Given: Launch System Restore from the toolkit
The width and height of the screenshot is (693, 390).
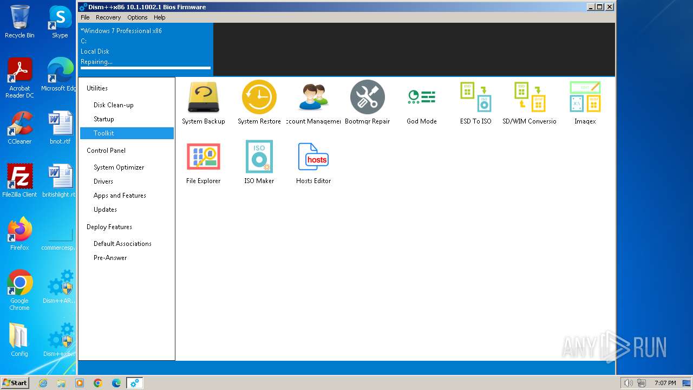Looking at the screenshot, I should pos(259,103).
